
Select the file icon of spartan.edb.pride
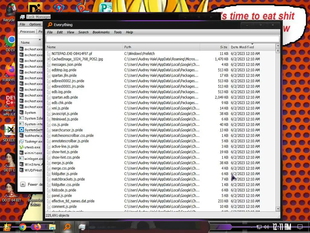point(49,97)
